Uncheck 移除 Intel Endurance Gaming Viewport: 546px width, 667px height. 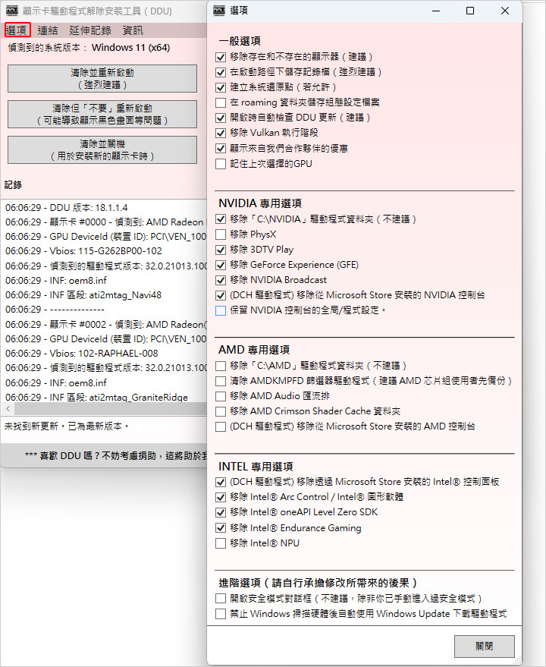click(x=220, y=528)
